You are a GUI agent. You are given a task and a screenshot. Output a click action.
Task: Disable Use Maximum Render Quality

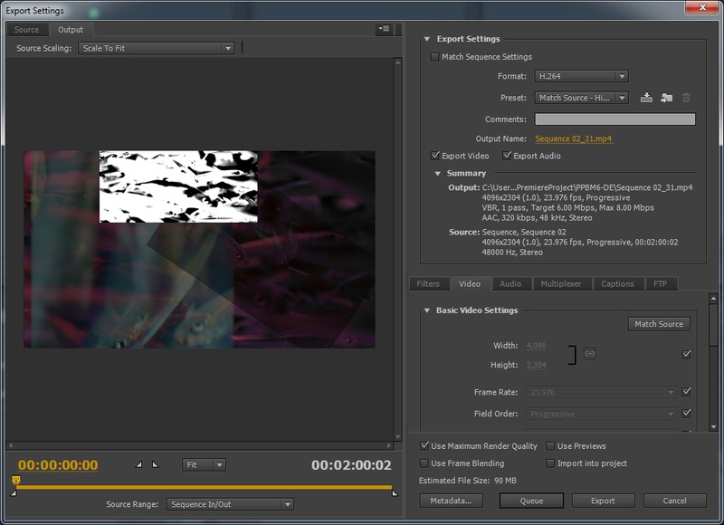pyautogui.click(x=424, y=446)
